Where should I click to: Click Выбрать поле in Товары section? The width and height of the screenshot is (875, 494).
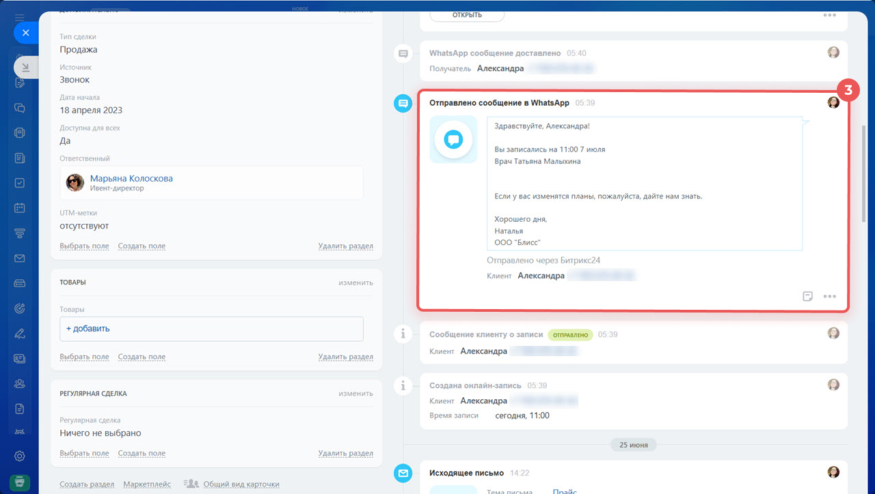click(x=84, y=357)
